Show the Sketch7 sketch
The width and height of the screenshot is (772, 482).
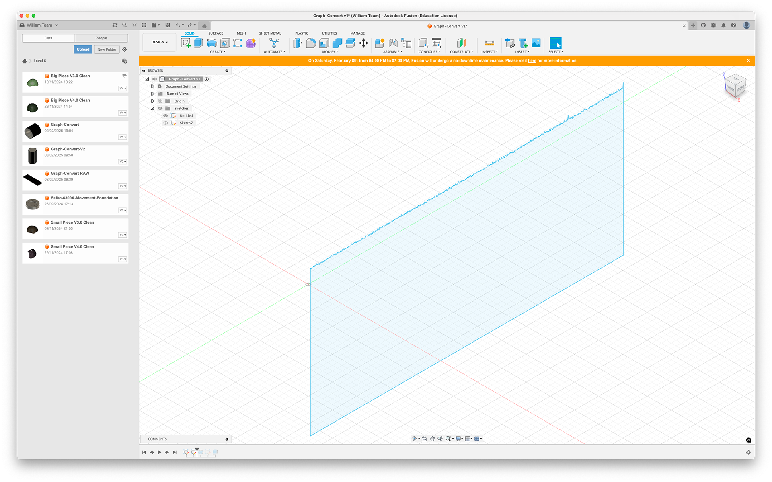166,123
